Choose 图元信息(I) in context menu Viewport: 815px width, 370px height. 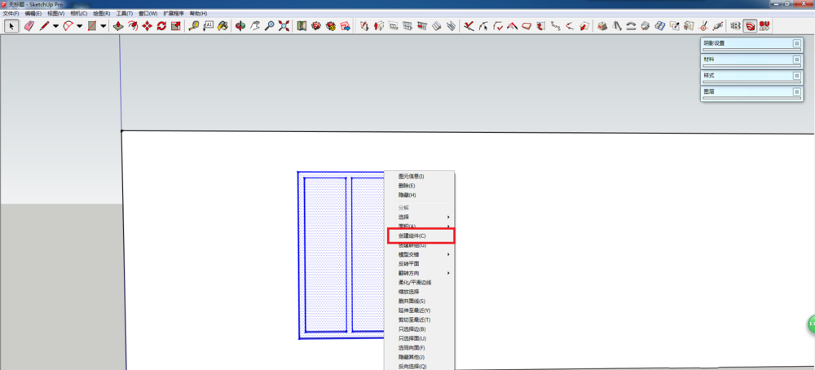420,177
